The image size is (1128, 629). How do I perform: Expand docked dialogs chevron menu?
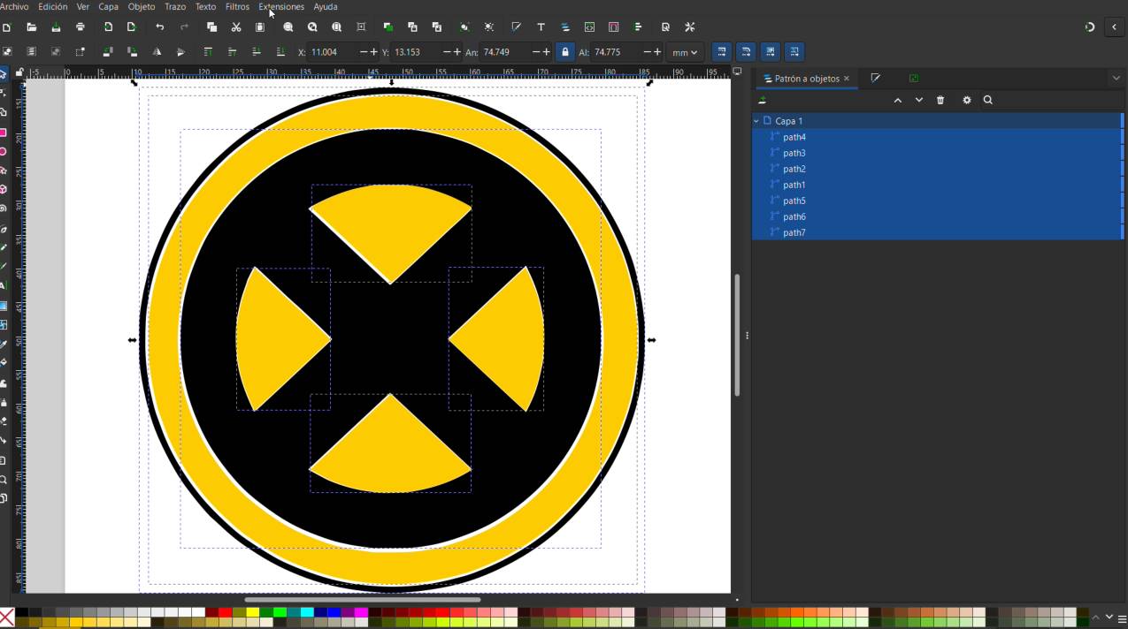pyautogui.click(x=1116, y=79)
